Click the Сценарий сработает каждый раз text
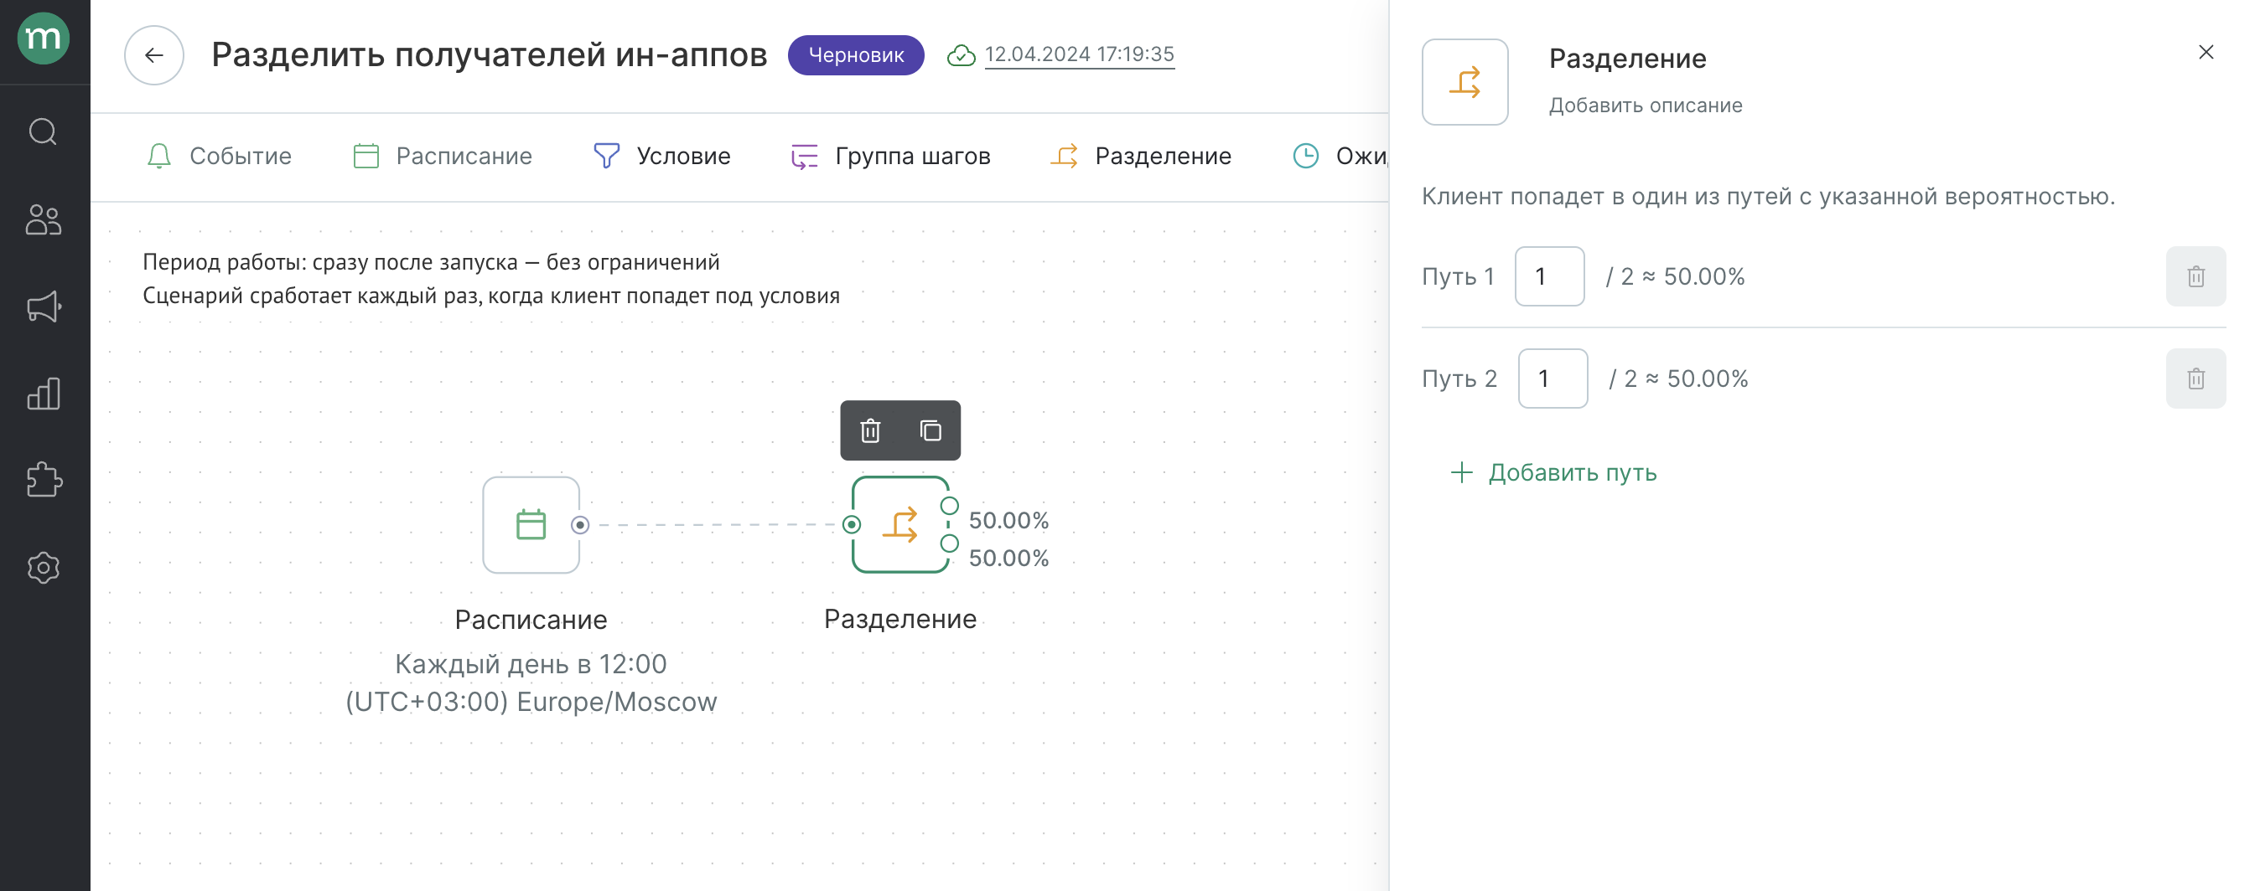Viewport: 2255px width, 891px height. (491, 296)
